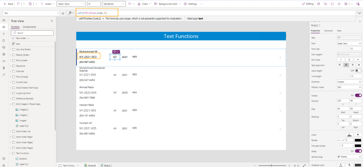The width and height of the screenshot is (363, 167).
Task: Disable the Wrap toggle
Action: [x=358, y=151]
